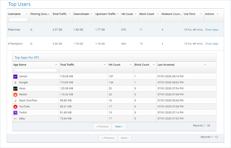This screenshot has width=231, height=148.
Task: Click the 07/01/2020 08:10 PM timestamp
Action: pyautogui.click(x=171, y=76)
